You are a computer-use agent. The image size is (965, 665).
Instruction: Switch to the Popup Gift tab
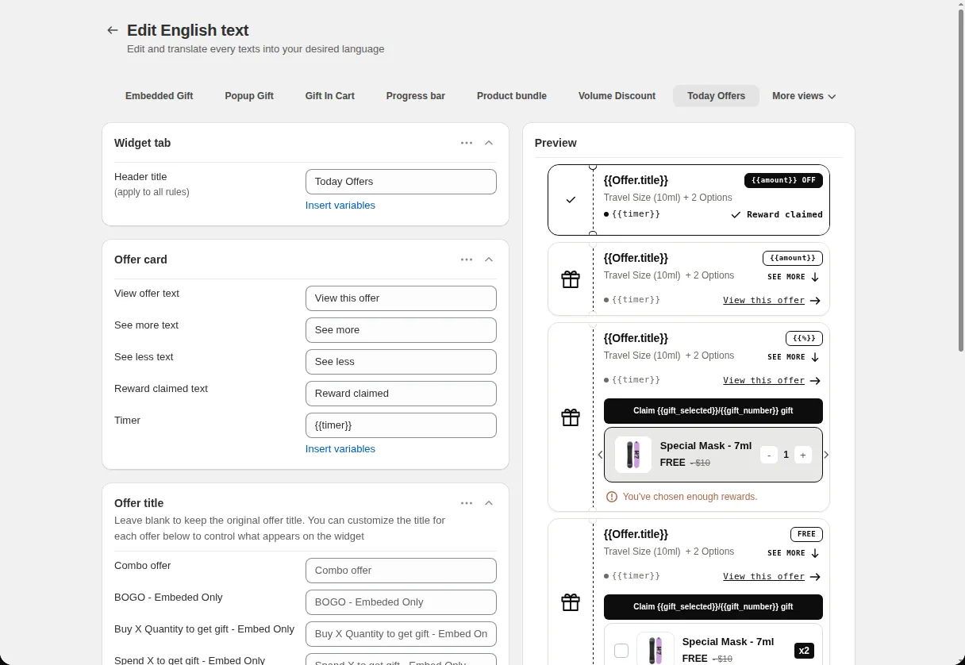point(249,96)
